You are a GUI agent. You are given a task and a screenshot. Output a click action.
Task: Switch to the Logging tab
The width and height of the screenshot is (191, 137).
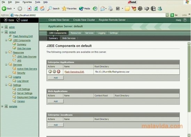pyautogui.click(x=102, y=33)
